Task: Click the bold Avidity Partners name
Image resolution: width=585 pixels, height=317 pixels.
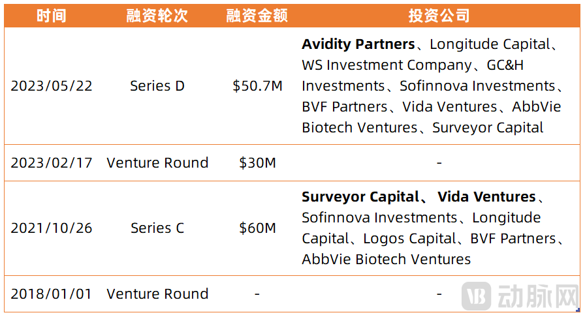Action: coord(358,44)
